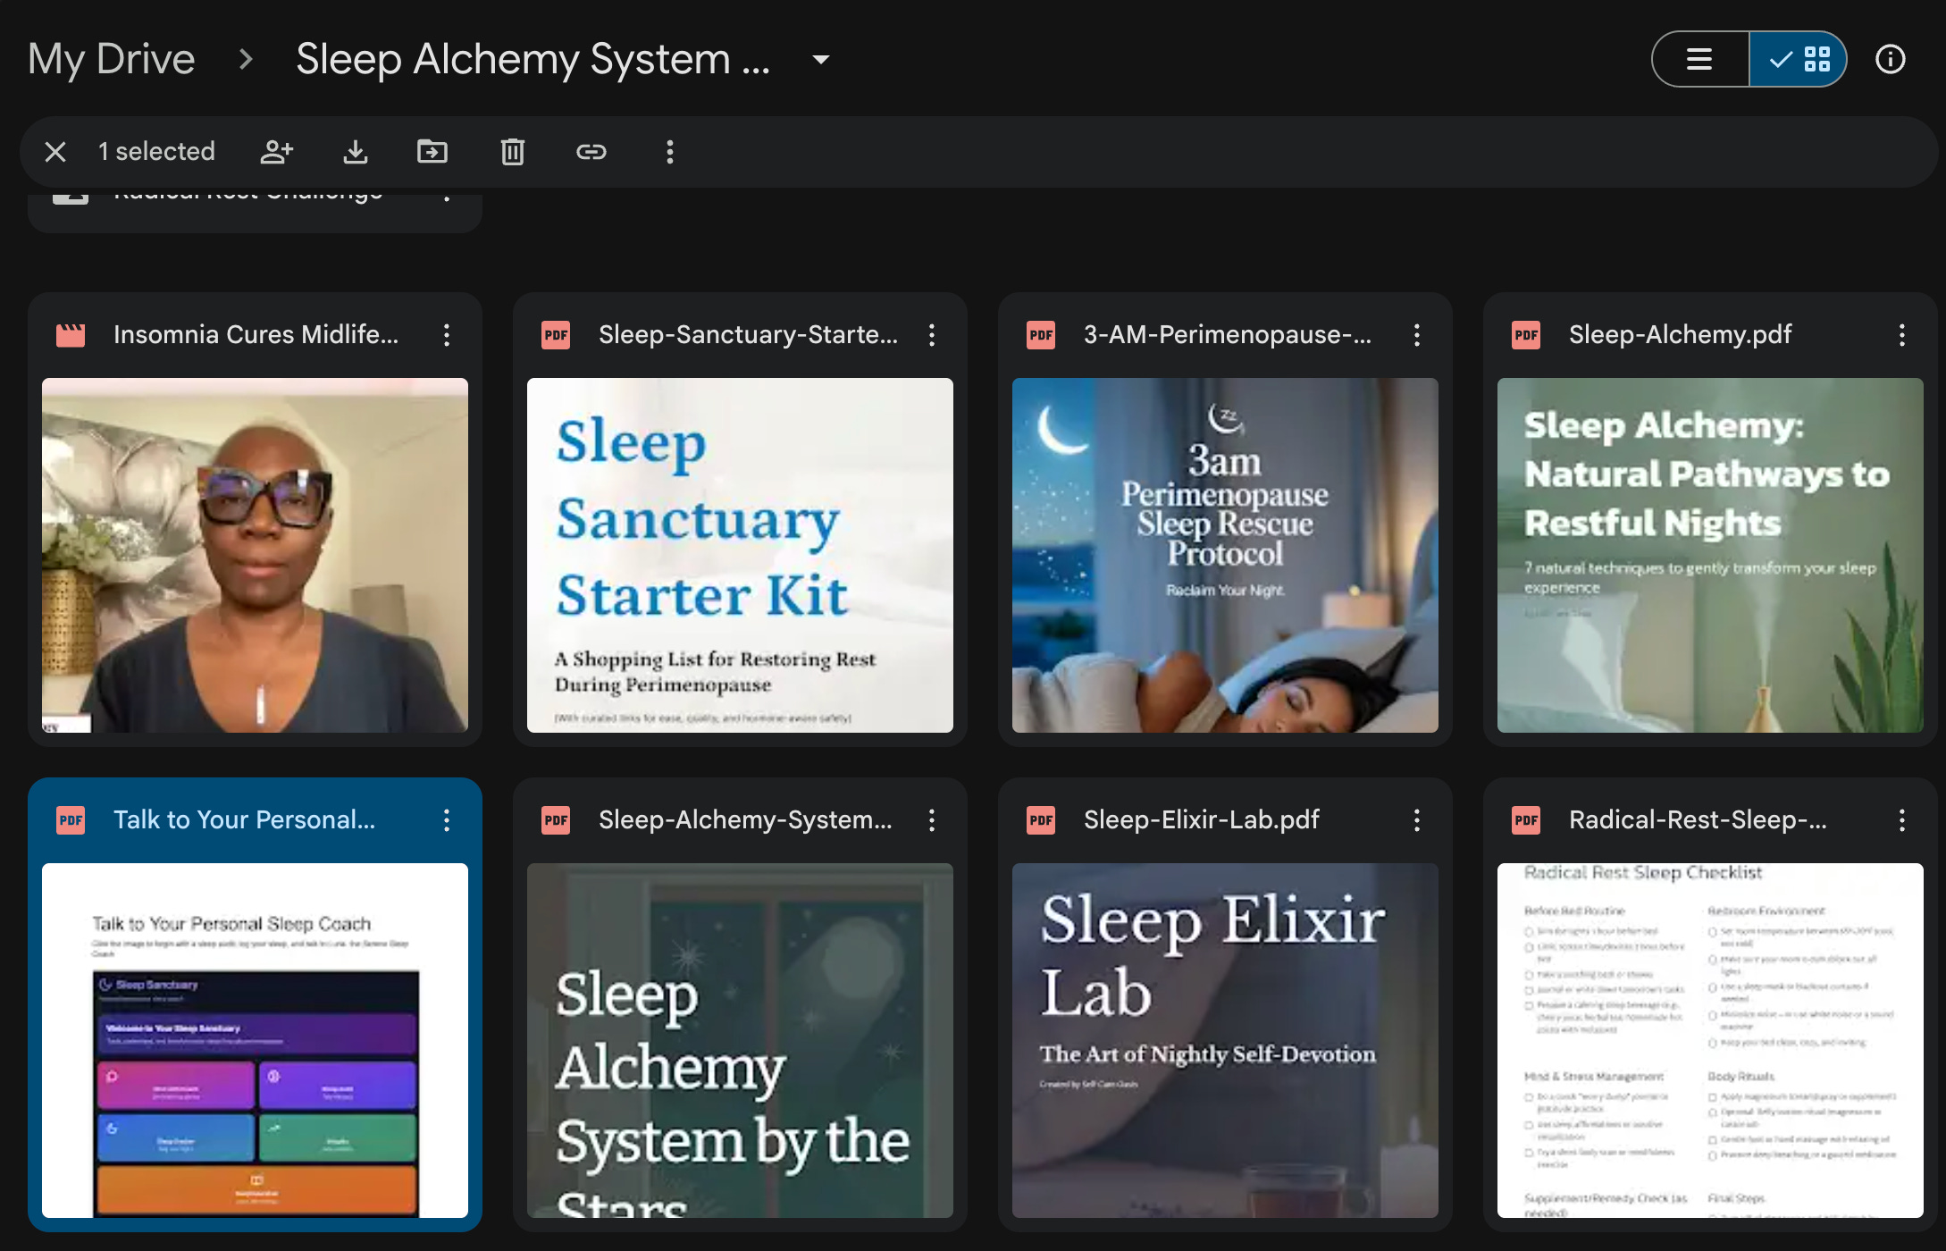
Task: Open the Sleep-Sanctuary-Starter PDF title
Action: pos(748,334)
